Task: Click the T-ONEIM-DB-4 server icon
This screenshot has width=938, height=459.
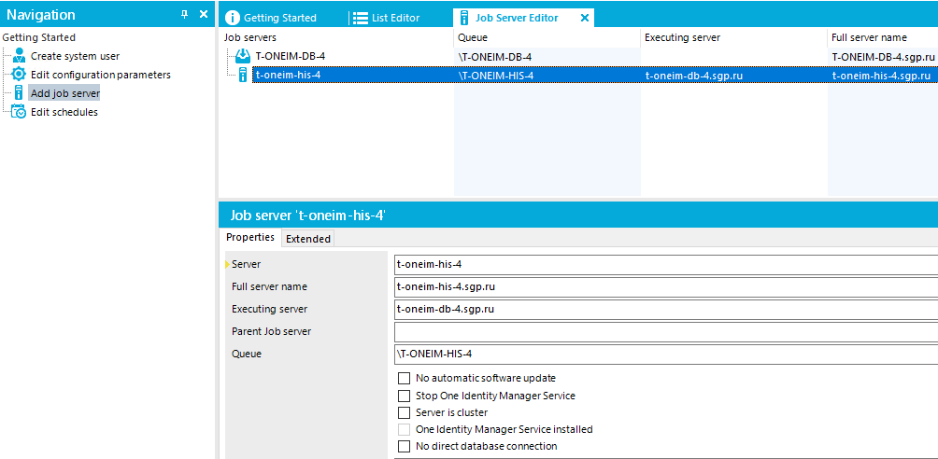Action: point(243,56)
